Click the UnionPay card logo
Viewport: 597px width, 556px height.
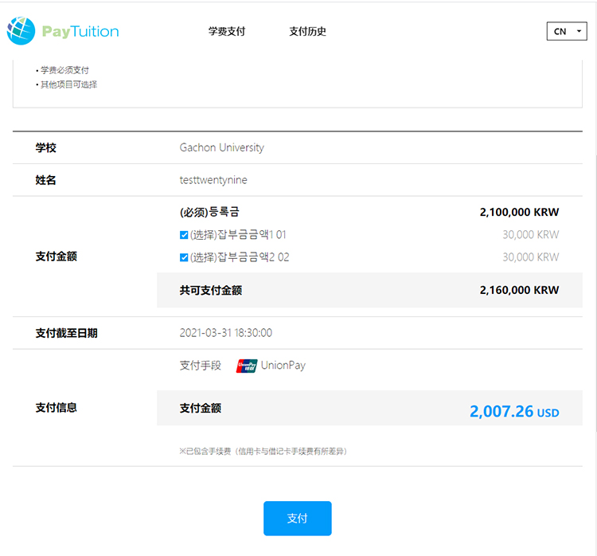[247, 366]
